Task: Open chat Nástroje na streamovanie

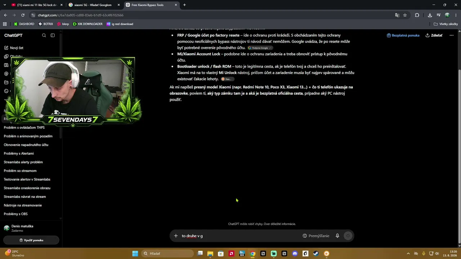Action: click(23, 205)
